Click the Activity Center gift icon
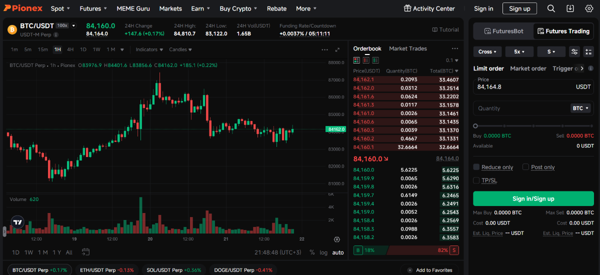This screenshot has height=275, width=600. [407, 8]
